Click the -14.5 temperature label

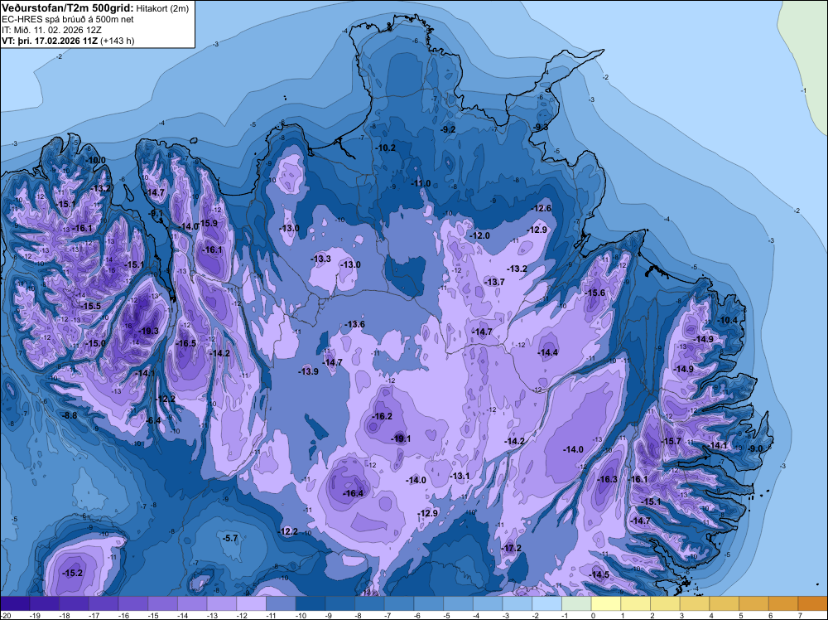[x=599, y=574]
